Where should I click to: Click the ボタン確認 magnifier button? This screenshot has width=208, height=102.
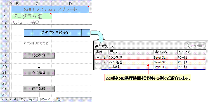click(195, 46)
